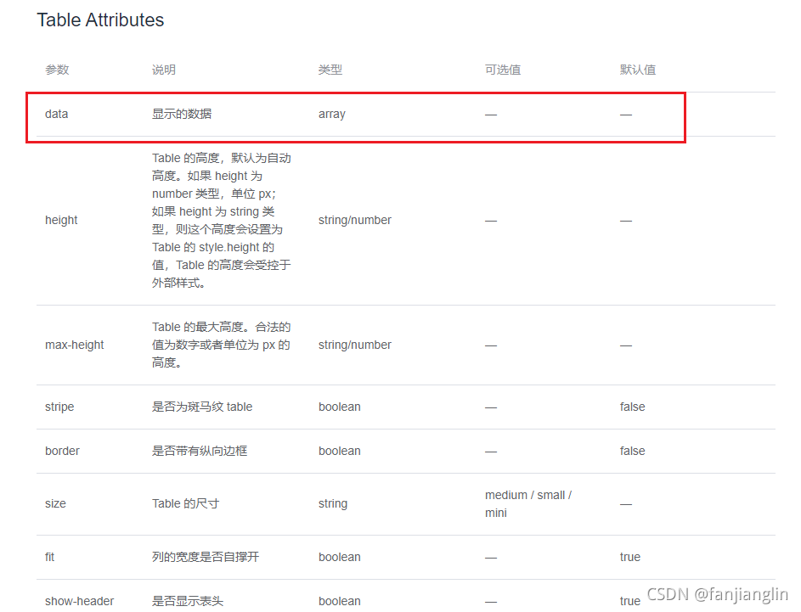The height and width of the screenshot is (612, 801).
Task: Select the height parameter name
Action: tap(60, 220)
